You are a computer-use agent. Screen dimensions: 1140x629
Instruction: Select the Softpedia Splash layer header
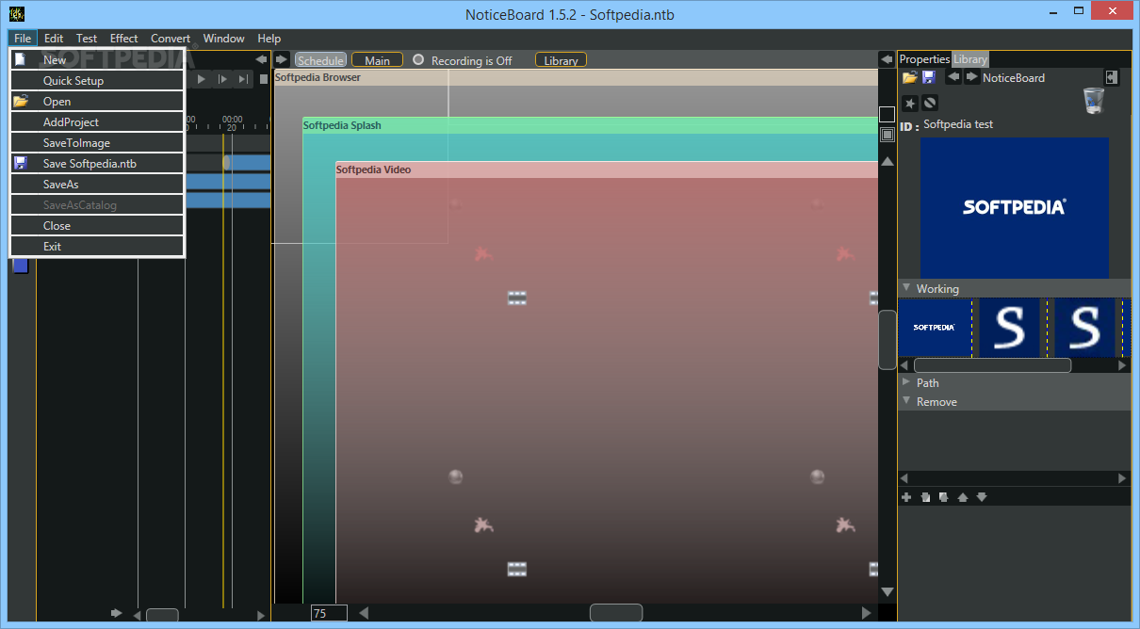point(590,125)
